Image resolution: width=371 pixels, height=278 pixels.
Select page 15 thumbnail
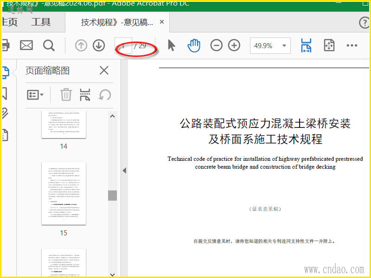click(64, 193)
